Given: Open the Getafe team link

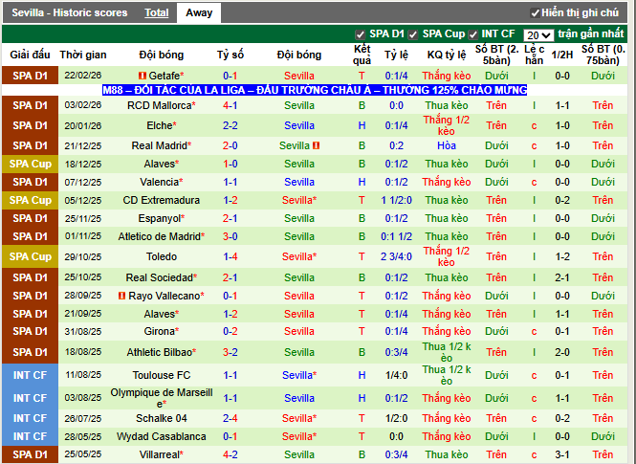Looking at the screenshot, I should pyautogui.click(x=164, y=76).
